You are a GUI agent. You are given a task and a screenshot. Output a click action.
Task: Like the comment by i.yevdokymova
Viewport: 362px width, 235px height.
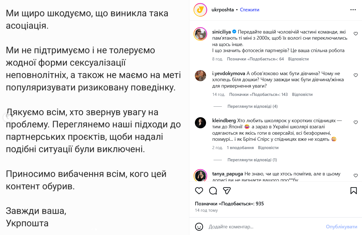pyautogui.click(x=356, y=75)
